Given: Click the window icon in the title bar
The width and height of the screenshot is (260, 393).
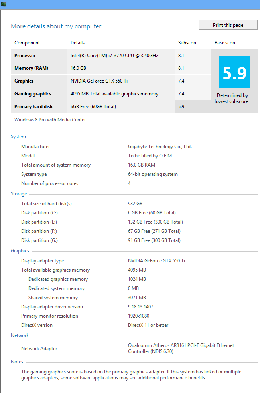Looking at the screenshot, I should tap(4, 4).
